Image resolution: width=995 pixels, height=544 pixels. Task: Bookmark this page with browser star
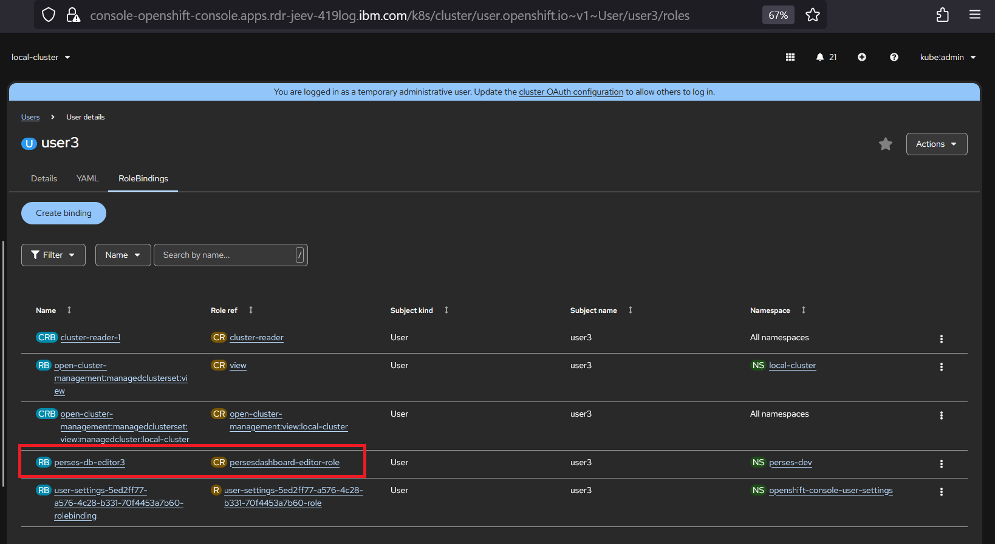point(812,15)
